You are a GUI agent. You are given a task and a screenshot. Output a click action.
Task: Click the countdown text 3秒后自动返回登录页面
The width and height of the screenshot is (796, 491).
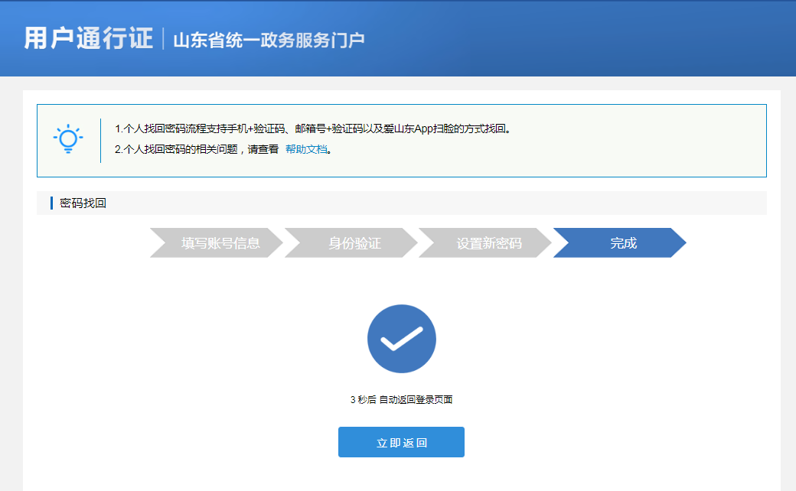click(x=401, y=398)
